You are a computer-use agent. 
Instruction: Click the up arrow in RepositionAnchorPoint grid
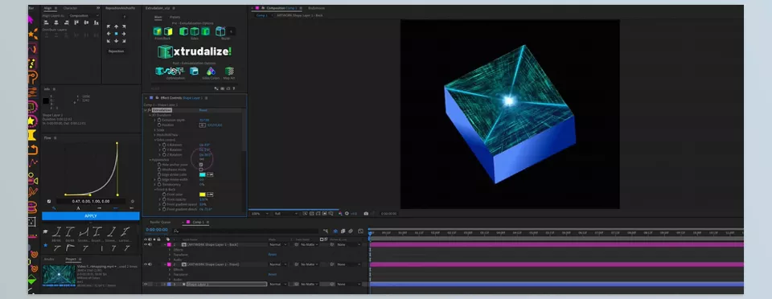point(116,27)
